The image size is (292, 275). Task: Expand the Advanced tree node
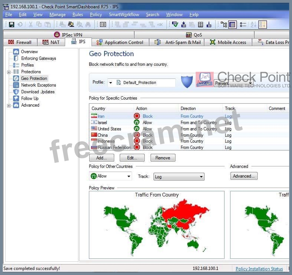9,106
